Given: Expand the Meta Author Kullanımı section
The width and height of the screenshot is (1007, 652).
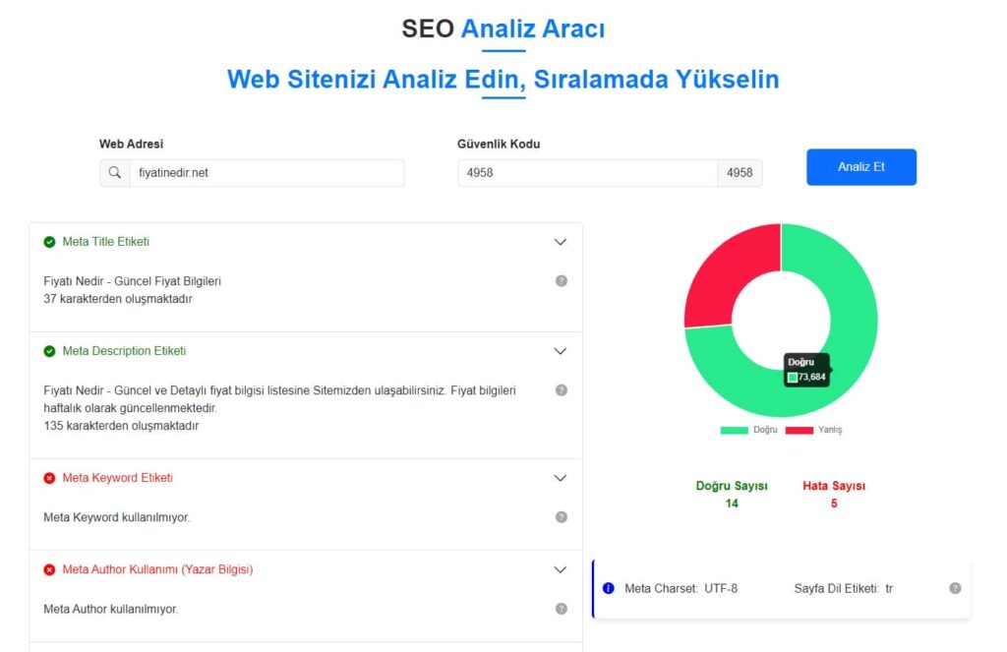Looking at the screenshot, I should coord(561,568).
